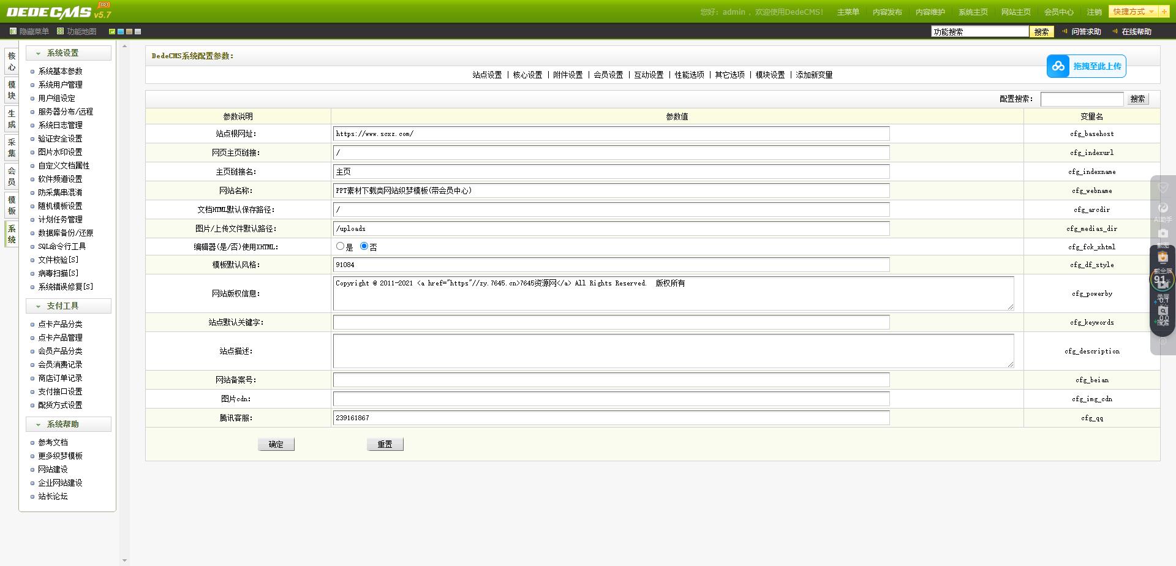Open the 性能选项 settings tab

pos(689,75)
